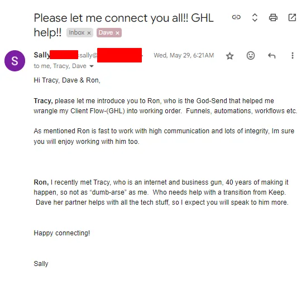Image resolution: width=306 pixels, height=285 pixels.
Task: Show recipient details dropdown arrow
Action: 92,66
